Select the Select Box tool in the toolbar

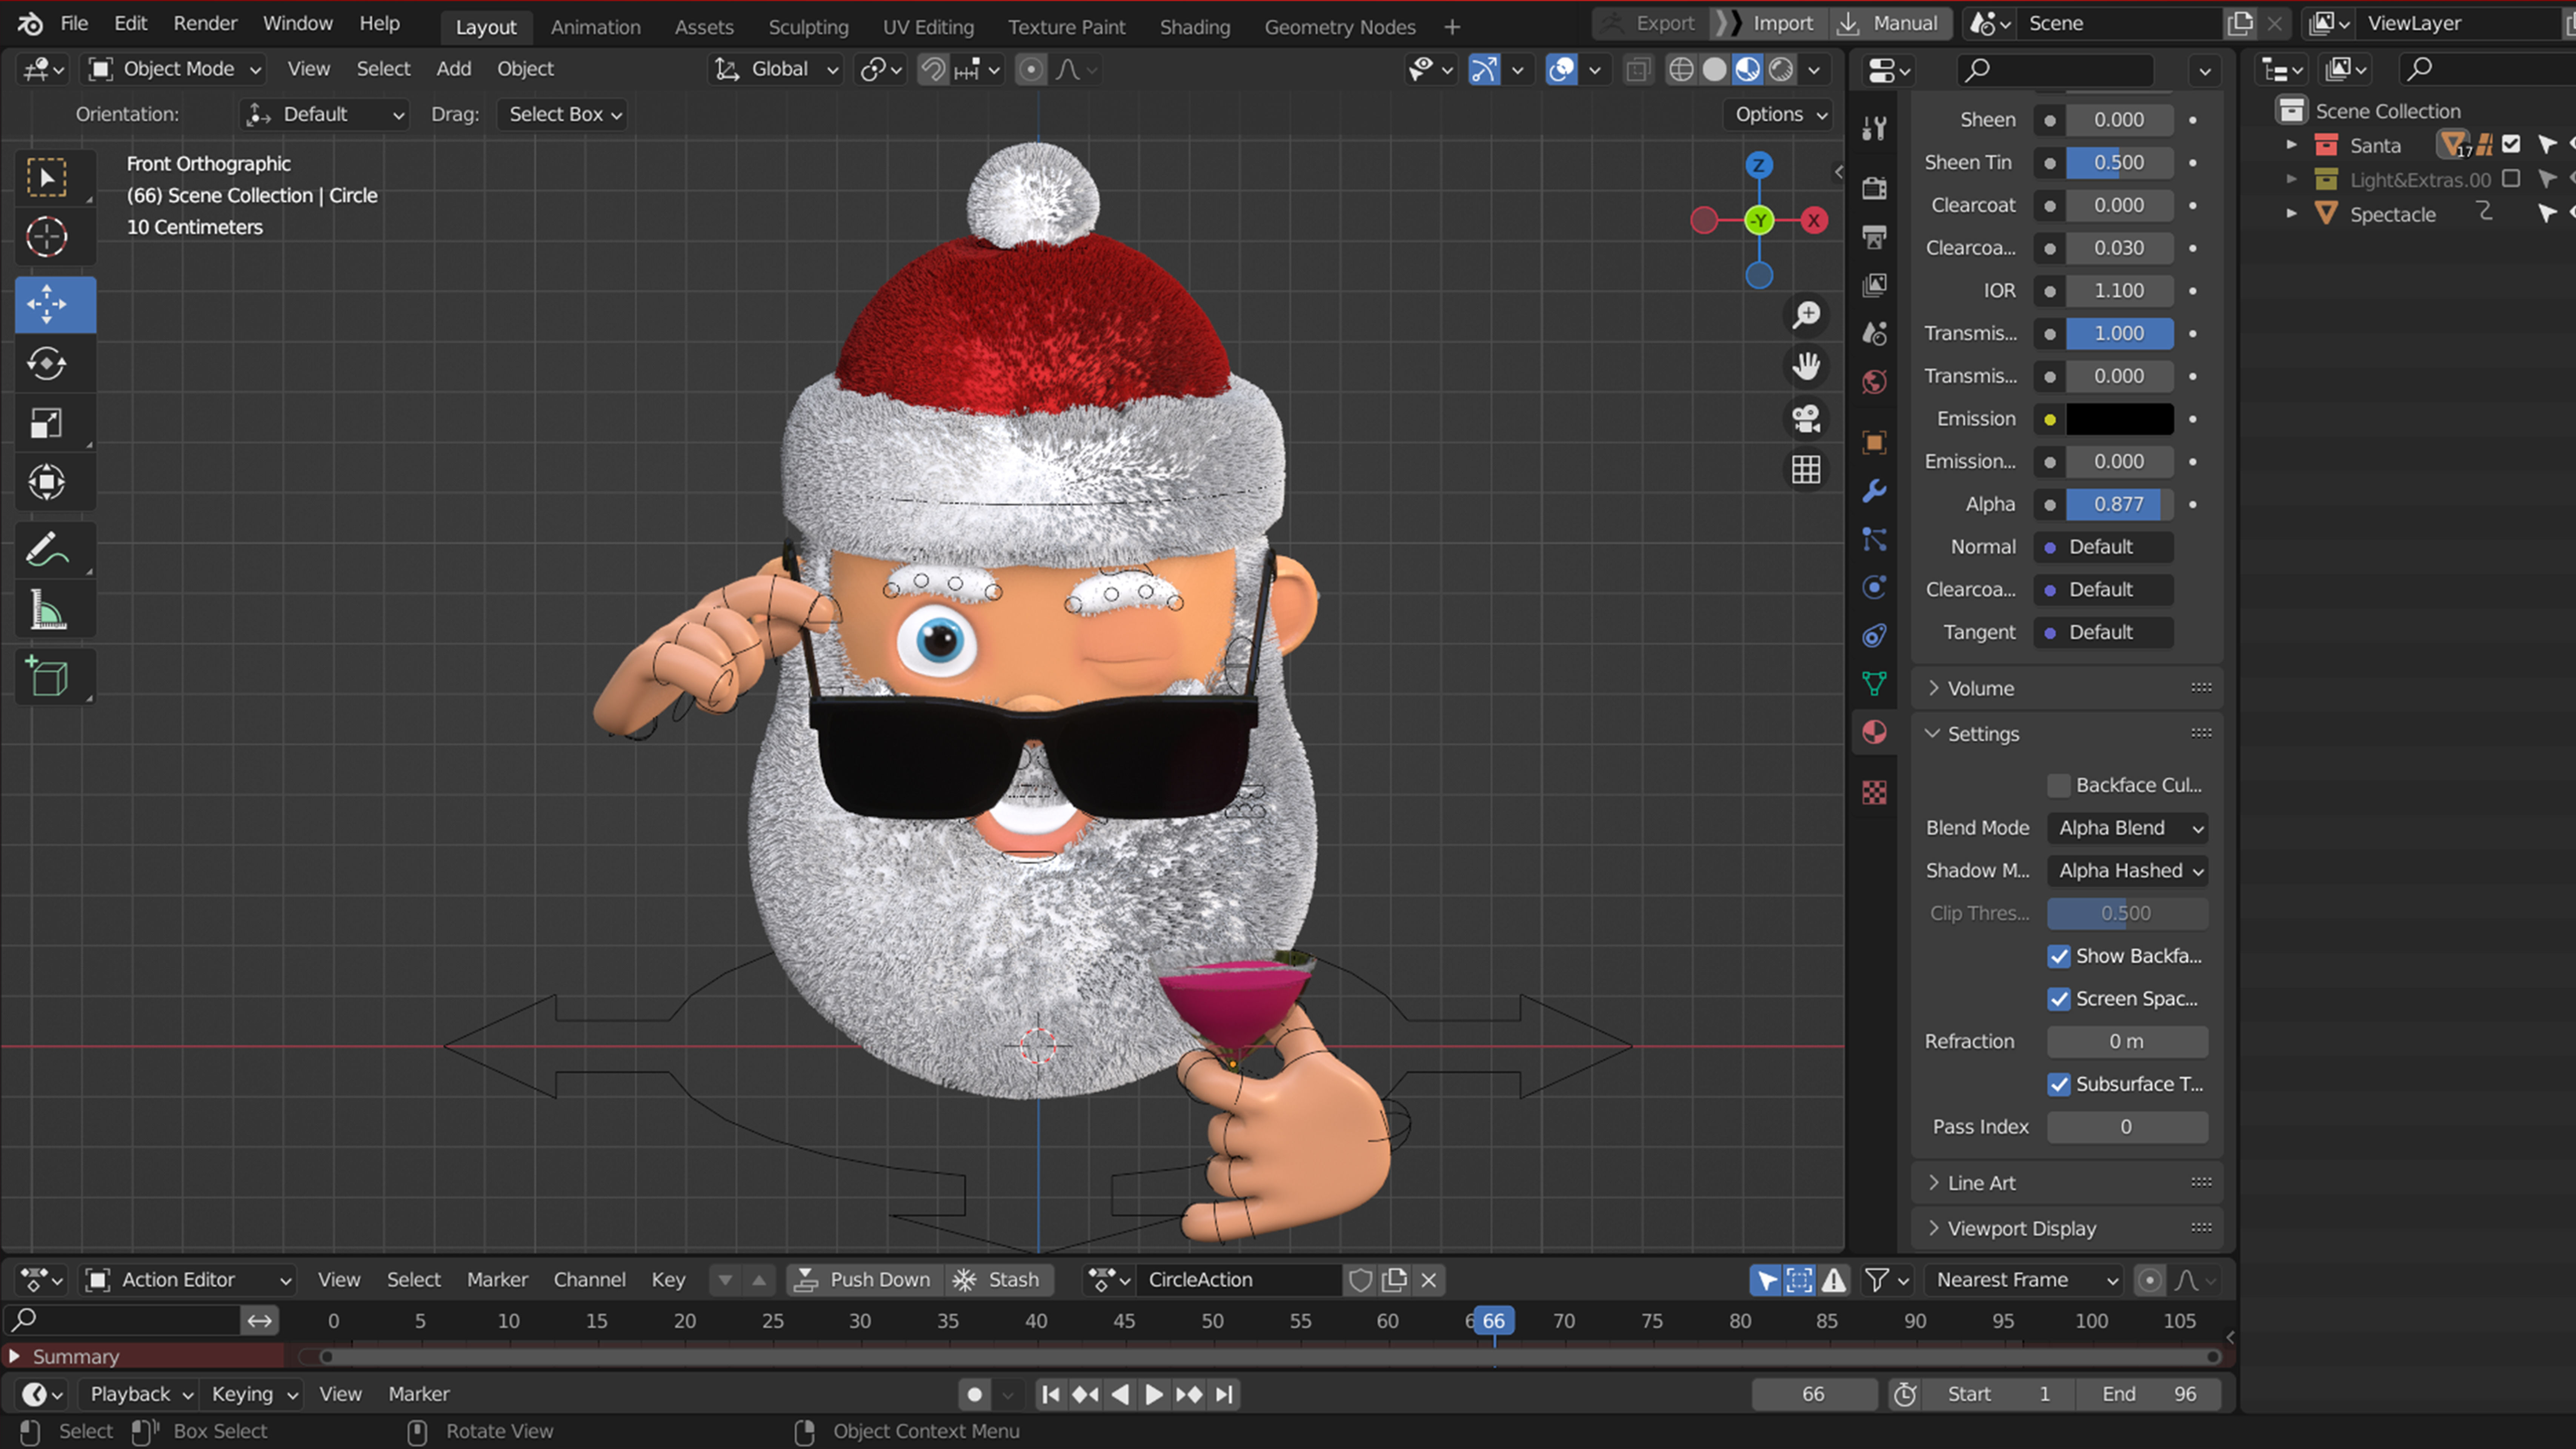tap(47, 178)
